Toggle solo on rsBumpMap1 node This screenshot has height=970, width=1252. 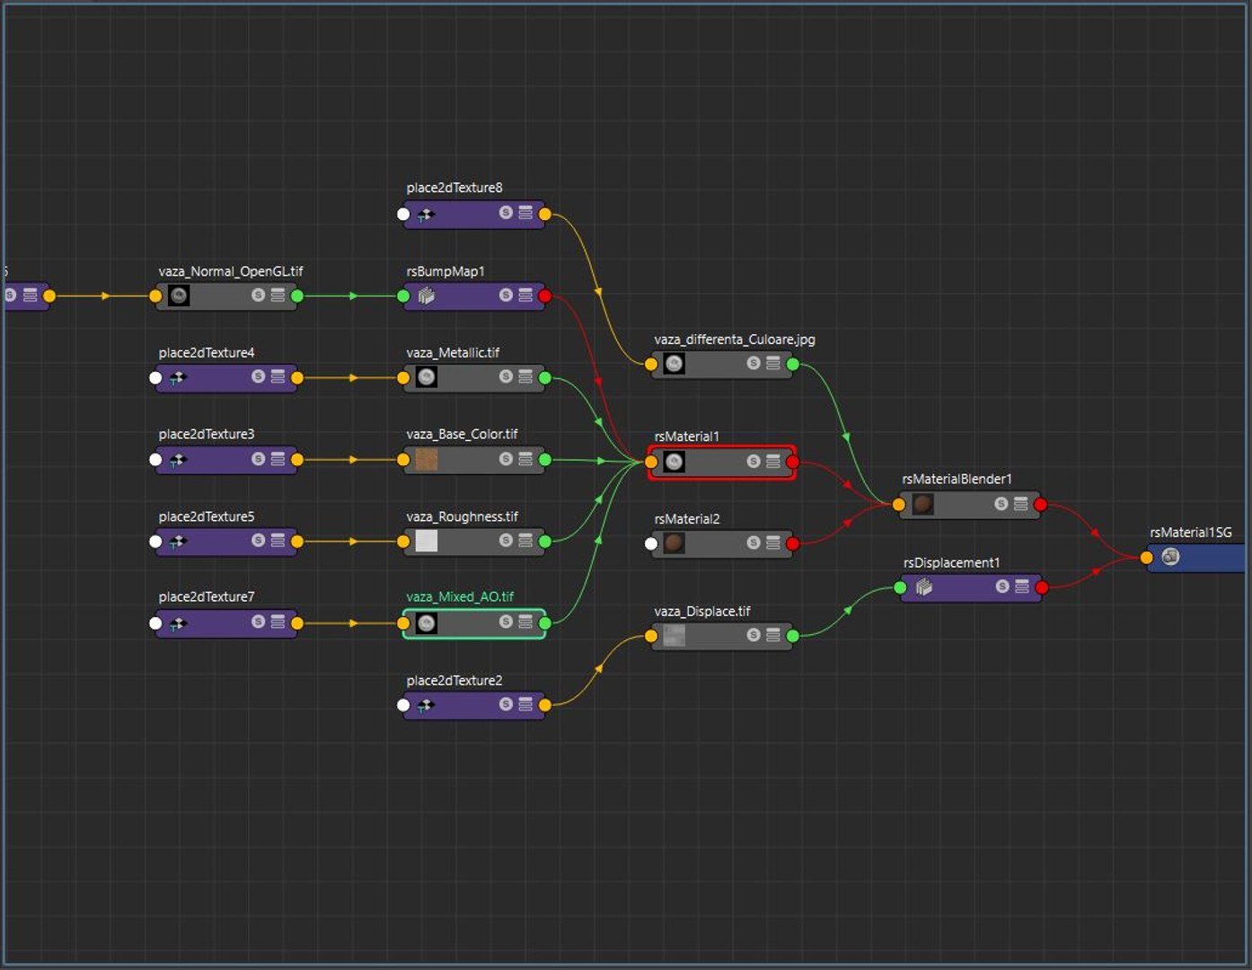click(506, 295)
